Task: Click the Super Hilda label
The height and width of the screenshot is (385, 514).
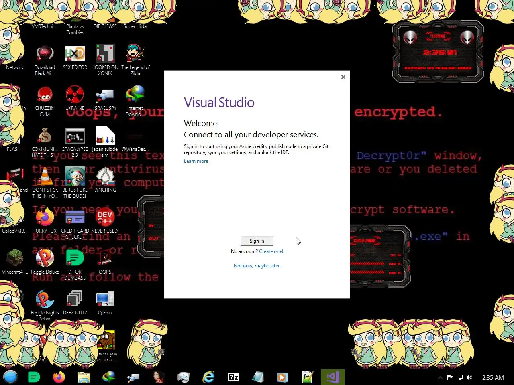Action: pos(135,26)
